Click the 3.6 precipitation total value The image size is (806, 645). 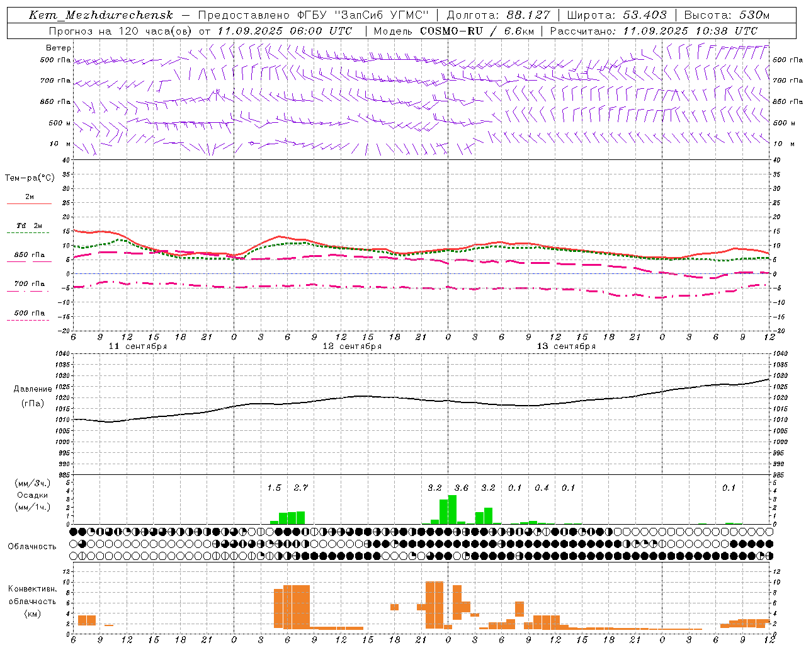(461, 488)
